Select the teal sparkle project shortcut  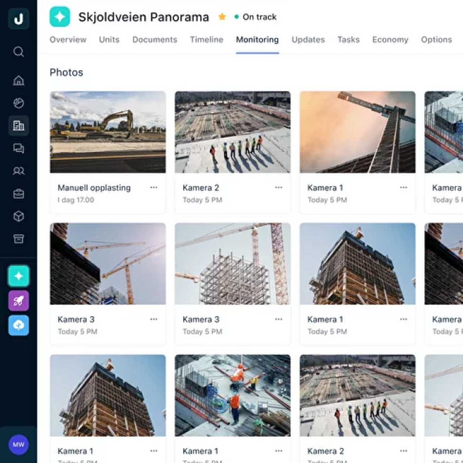pos(19,276)
